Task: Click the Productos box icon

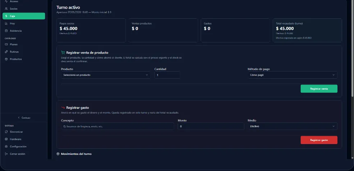Action: (x=6, y=59)
